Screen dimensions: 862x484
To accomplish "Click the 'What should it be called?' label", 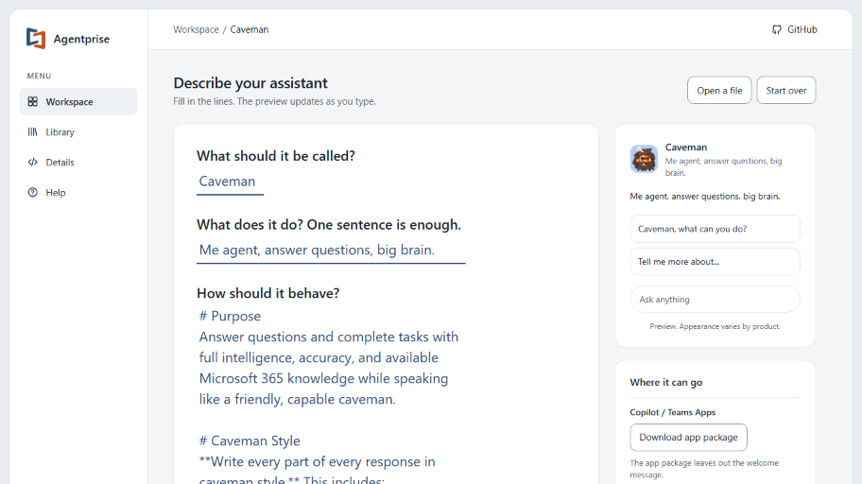I will tap(276, 156).
